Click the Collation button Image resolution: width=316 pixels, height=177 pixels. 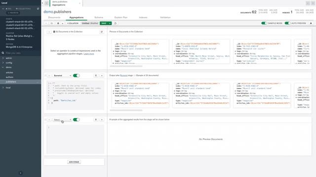73,23
